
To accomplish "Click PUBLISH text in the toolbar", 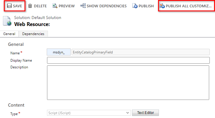I will 146,6.
